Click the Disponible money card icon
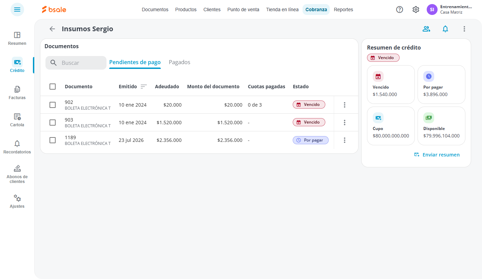Image resolution: width=482 pixels, height=279 pixels. tap(429, 118)
